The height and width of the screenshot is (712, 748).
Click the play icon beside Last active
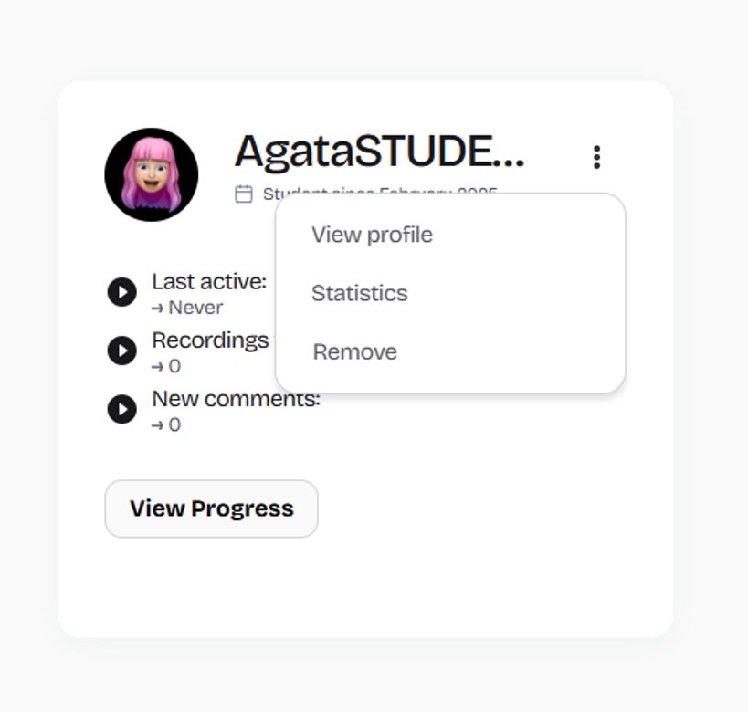click(x=122, y=292)
